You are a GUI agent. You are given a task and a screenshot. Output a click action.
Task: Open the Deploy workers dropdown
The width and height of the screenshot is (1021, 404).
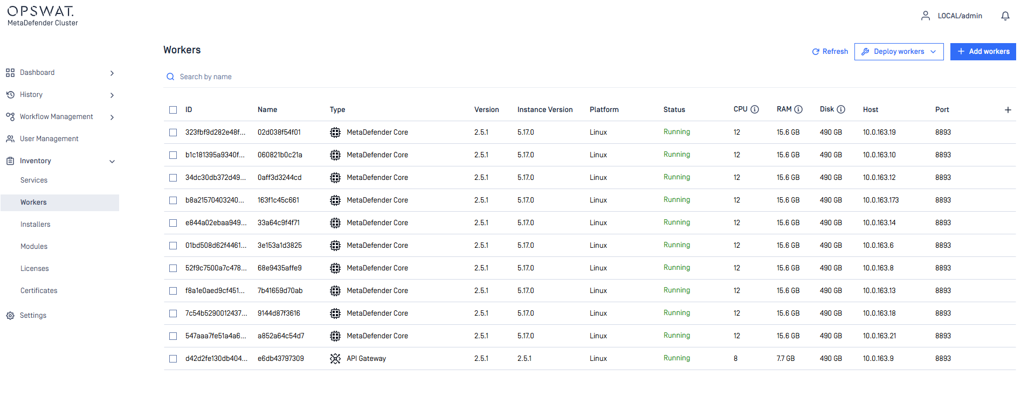[x=899, y=52]
